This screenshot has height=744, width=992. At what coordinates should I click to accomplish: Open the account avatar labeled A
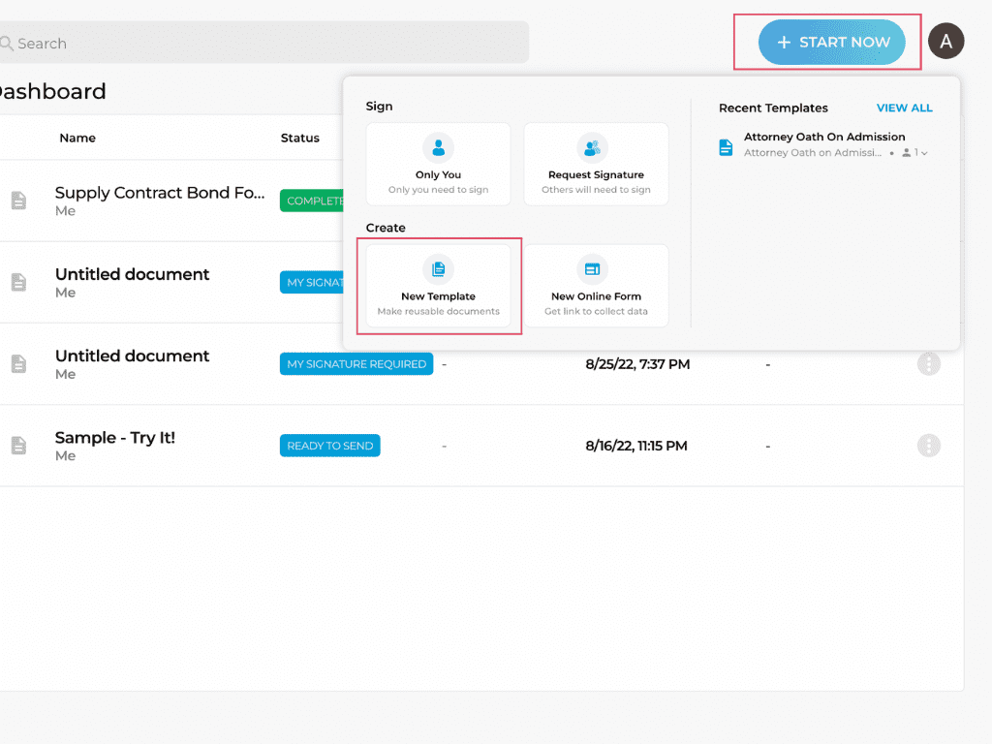point(945,41)
